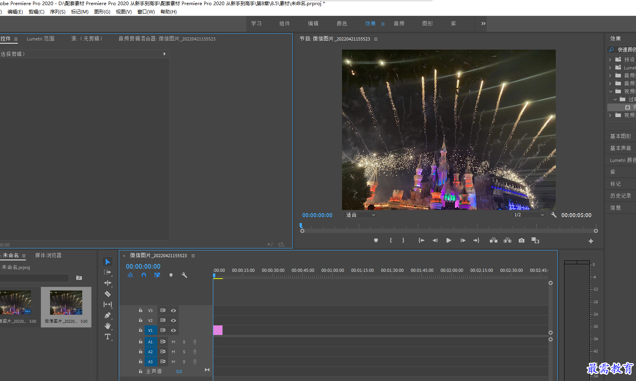Image resolution: width=636 pixels, height=381 pixels.
Task: Toggle A3 sync lock
Action: pyautogui.click(x=162, y=362)
